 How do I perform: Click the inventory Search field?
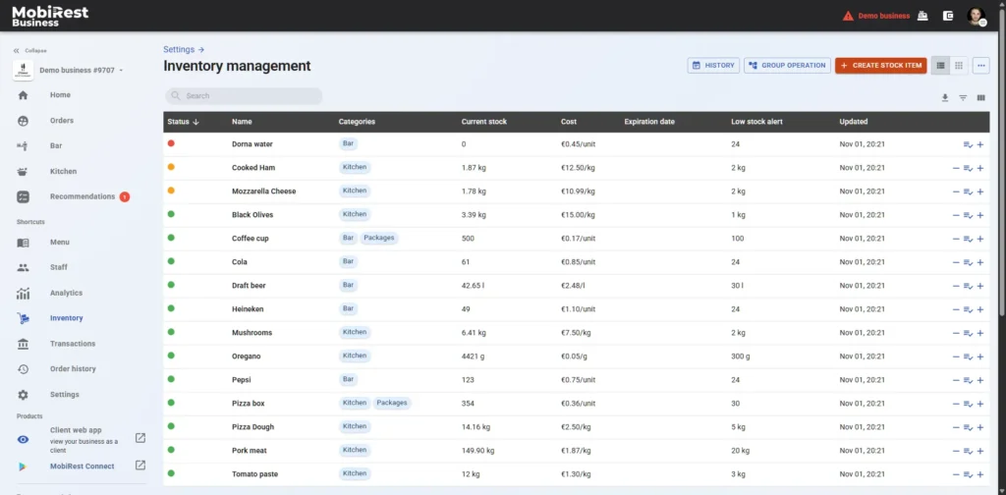tap(244, 96)
